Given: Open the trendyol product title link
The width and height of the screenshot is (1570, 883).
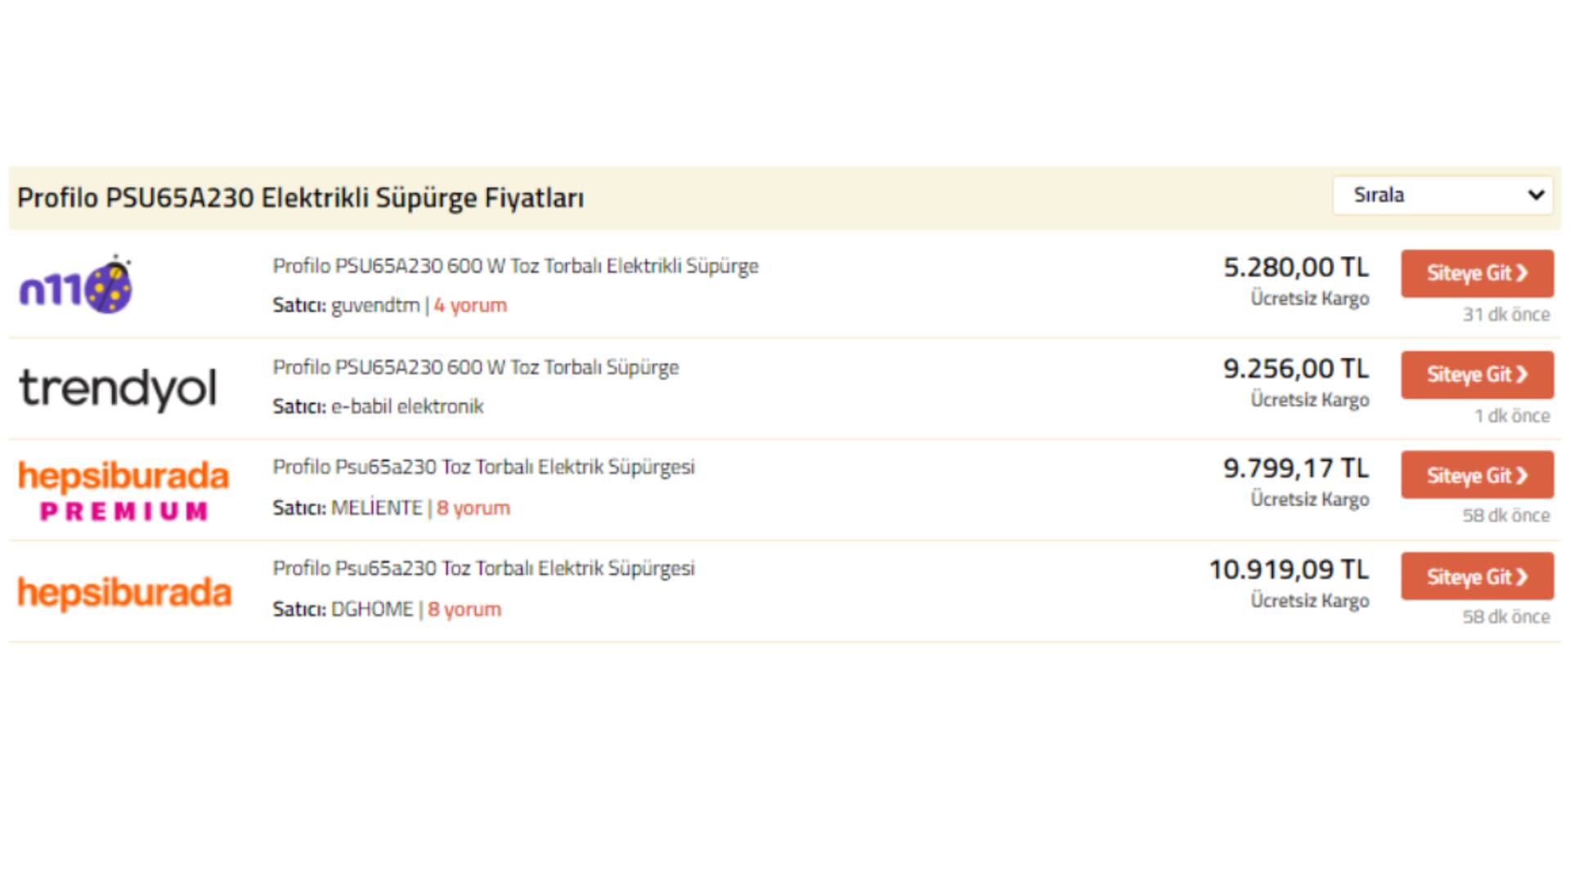Looking at the screenshot, I should (x=475, y=368).
